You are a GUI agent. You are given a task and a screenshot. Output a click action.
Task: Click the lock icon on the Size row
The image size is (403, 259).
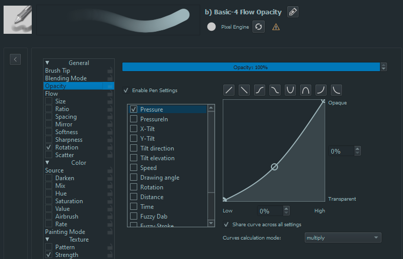pyautogui.click(x=110, y=101)
